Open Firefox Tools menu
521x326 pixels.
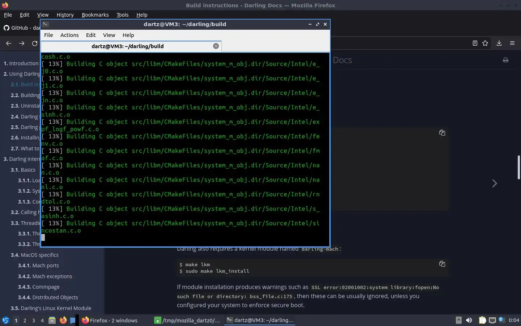click(122, 15)
